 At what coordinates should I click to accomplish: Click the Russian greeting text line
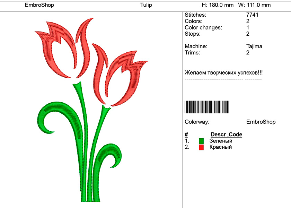(x=224, y=73)
